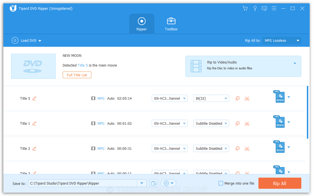Click the Full Title List button
313x196 pixels.
coord(77,75)
